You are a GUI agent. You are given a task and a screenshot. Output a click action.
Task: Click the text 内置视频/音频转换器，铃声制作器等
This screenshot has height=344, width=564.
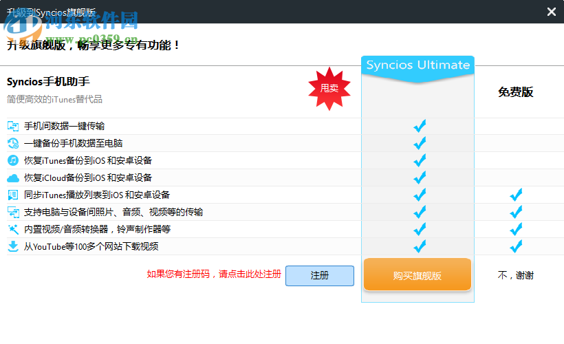point(97,229)
